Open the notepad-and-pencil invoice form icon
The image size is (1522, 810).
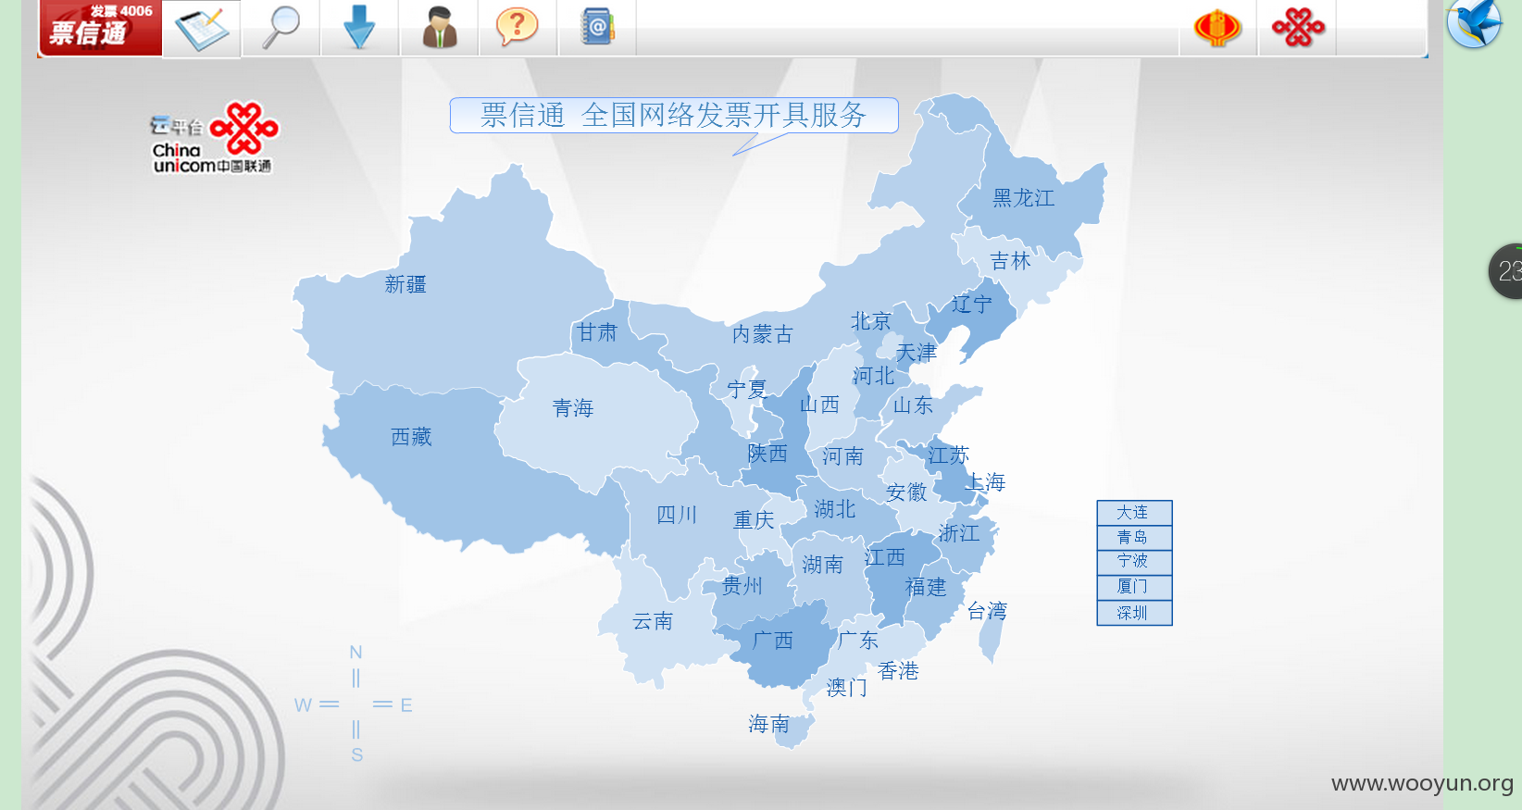pyautogui.click(x=202, y=29)
